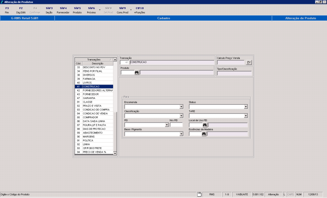Select transaction 93 CIF/FOB E FRETE
This screenshot has width=327, height=198.
click(94, 148)
